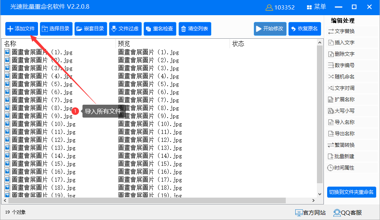380x220 pixels.
Task: Choose the 嵌套目录 nested folder option
Action: [91, 29]
